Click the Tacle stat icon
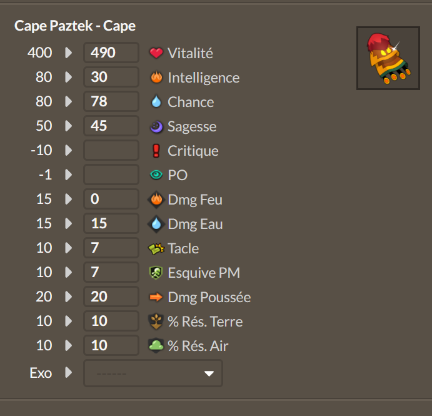The height and width of the screenshot is (416, 432). click(156, 248)
